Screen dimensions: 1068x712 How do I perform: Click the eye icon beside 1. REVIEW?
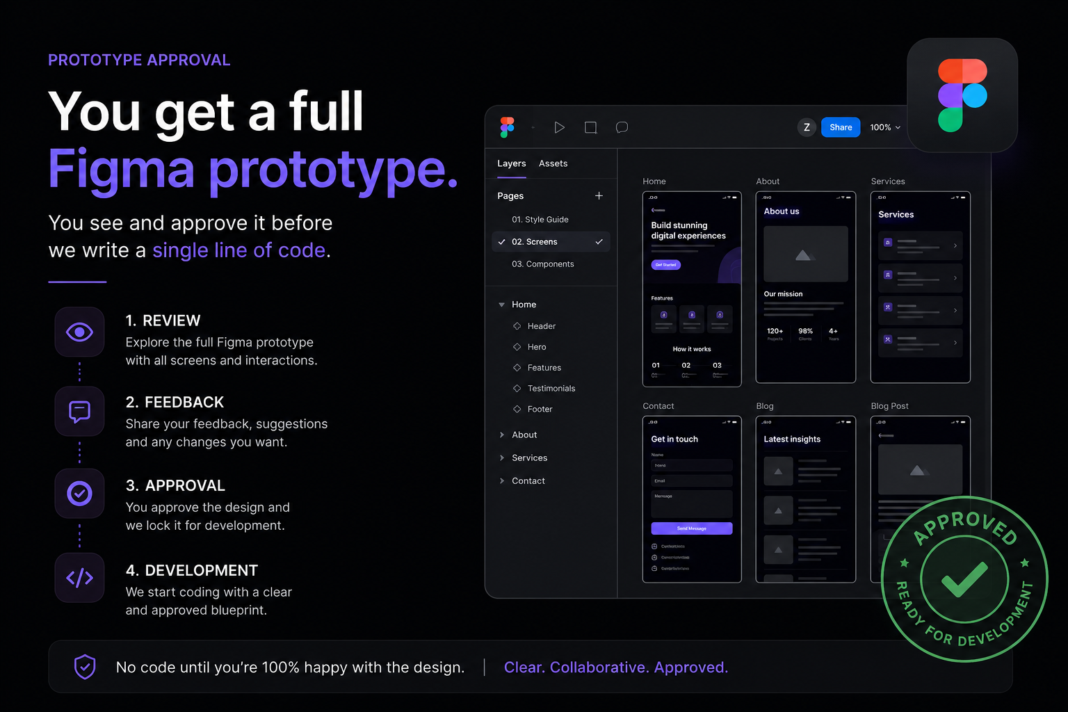coord(79,332)
